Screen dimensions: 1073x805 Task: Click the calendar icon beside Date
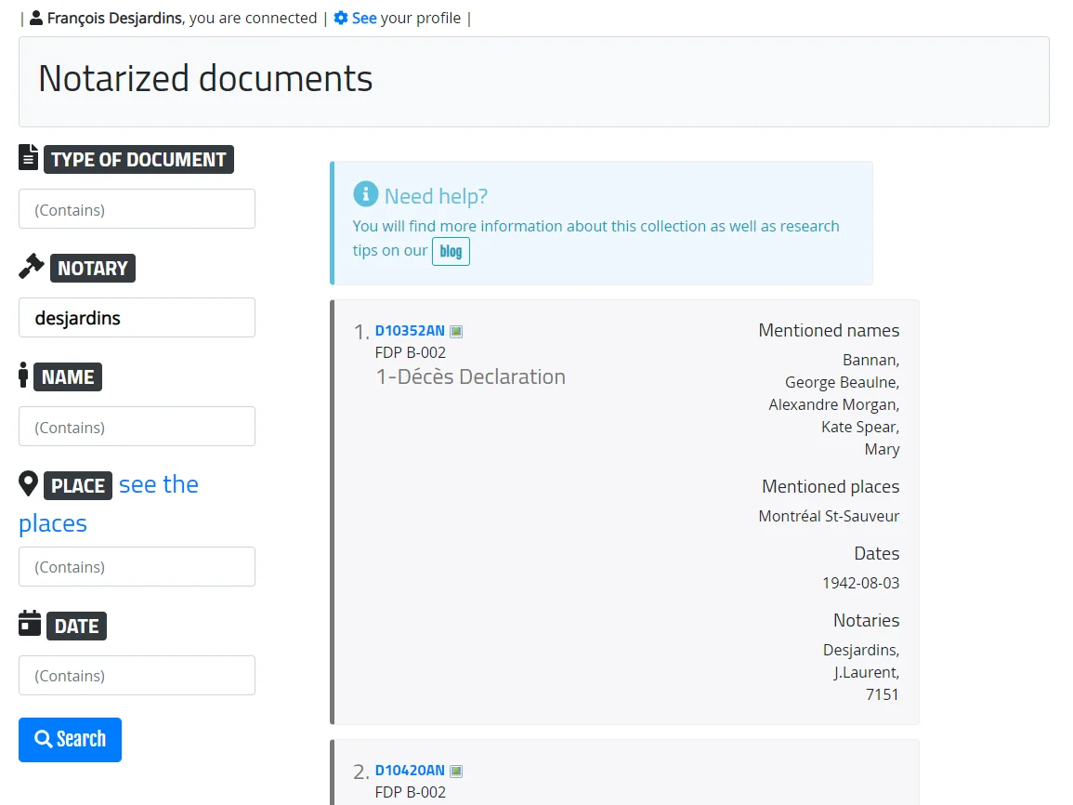[x=30, y=623]
